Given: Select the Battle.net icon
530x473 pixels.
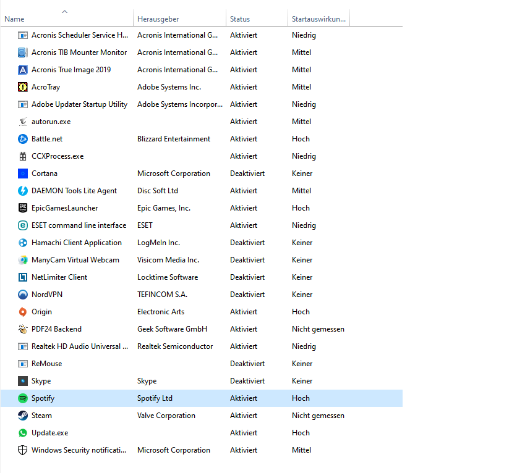Looking at the screenshot, I should tap(23, 139).
